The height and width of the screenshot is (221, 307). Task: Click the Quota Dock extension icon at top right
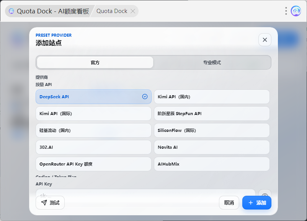[x=296, y=11]
